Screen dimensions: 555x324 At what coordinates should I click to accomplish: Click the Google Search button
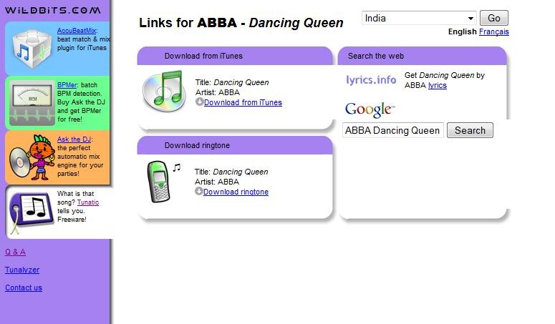tap(470, 130)
